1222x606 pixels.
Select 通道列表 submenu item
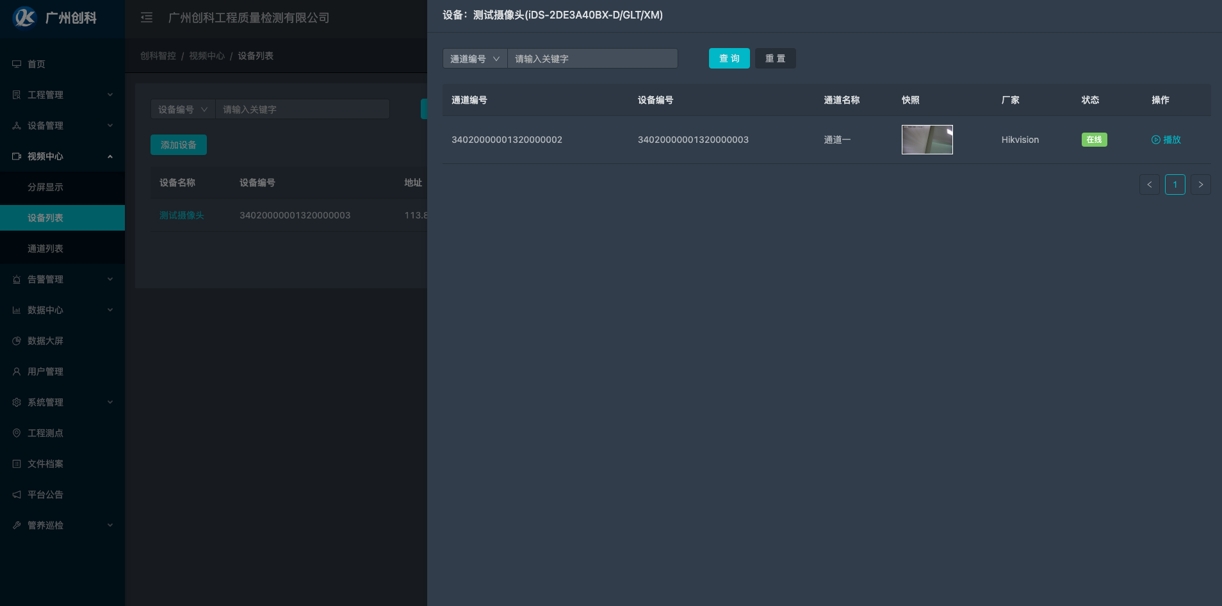point(45,249)
